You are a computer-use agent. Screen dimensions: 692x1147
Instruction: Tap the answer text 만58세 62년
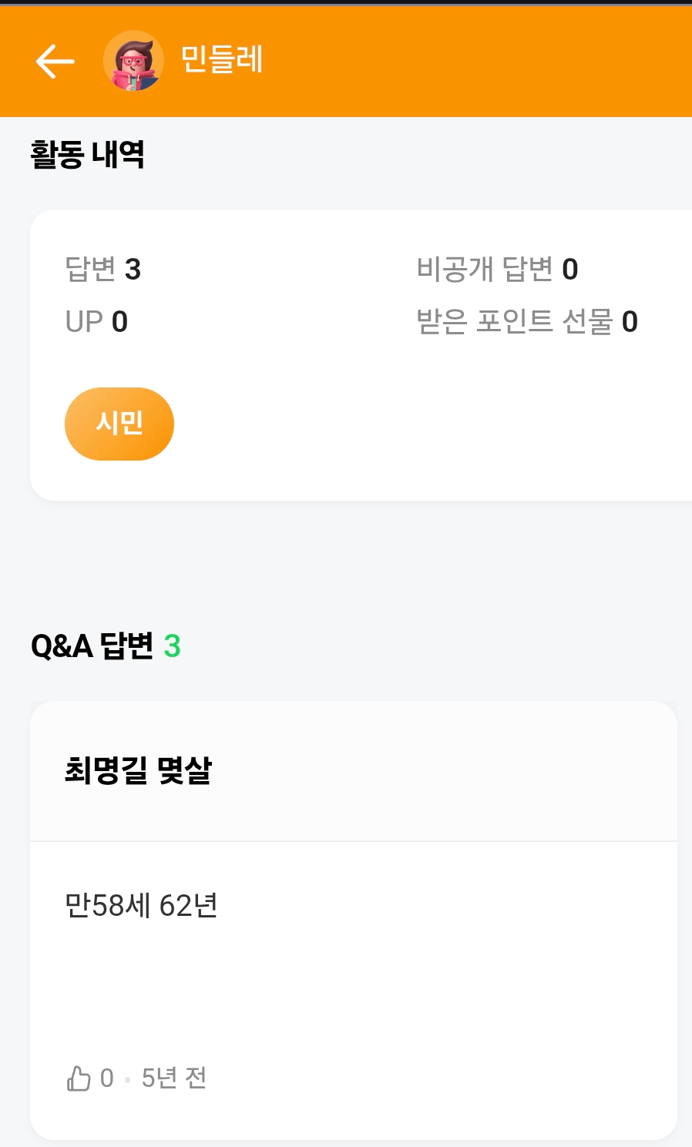tap(141, 905)
